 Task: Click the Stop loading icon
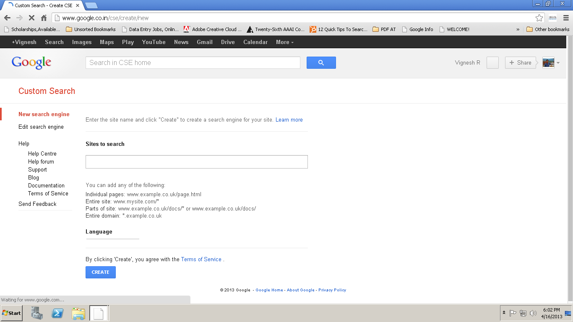pos(31,18)
